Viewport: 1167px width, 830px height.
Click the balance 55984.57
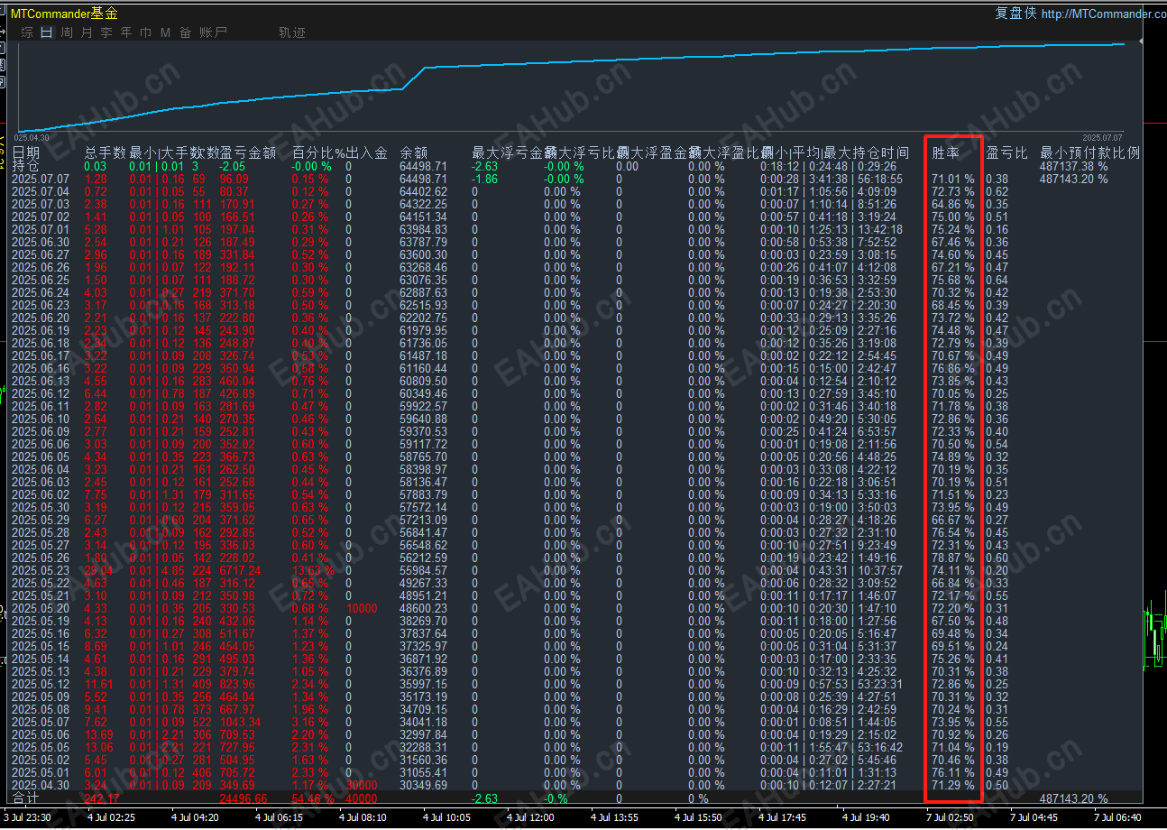click(423, 571)
